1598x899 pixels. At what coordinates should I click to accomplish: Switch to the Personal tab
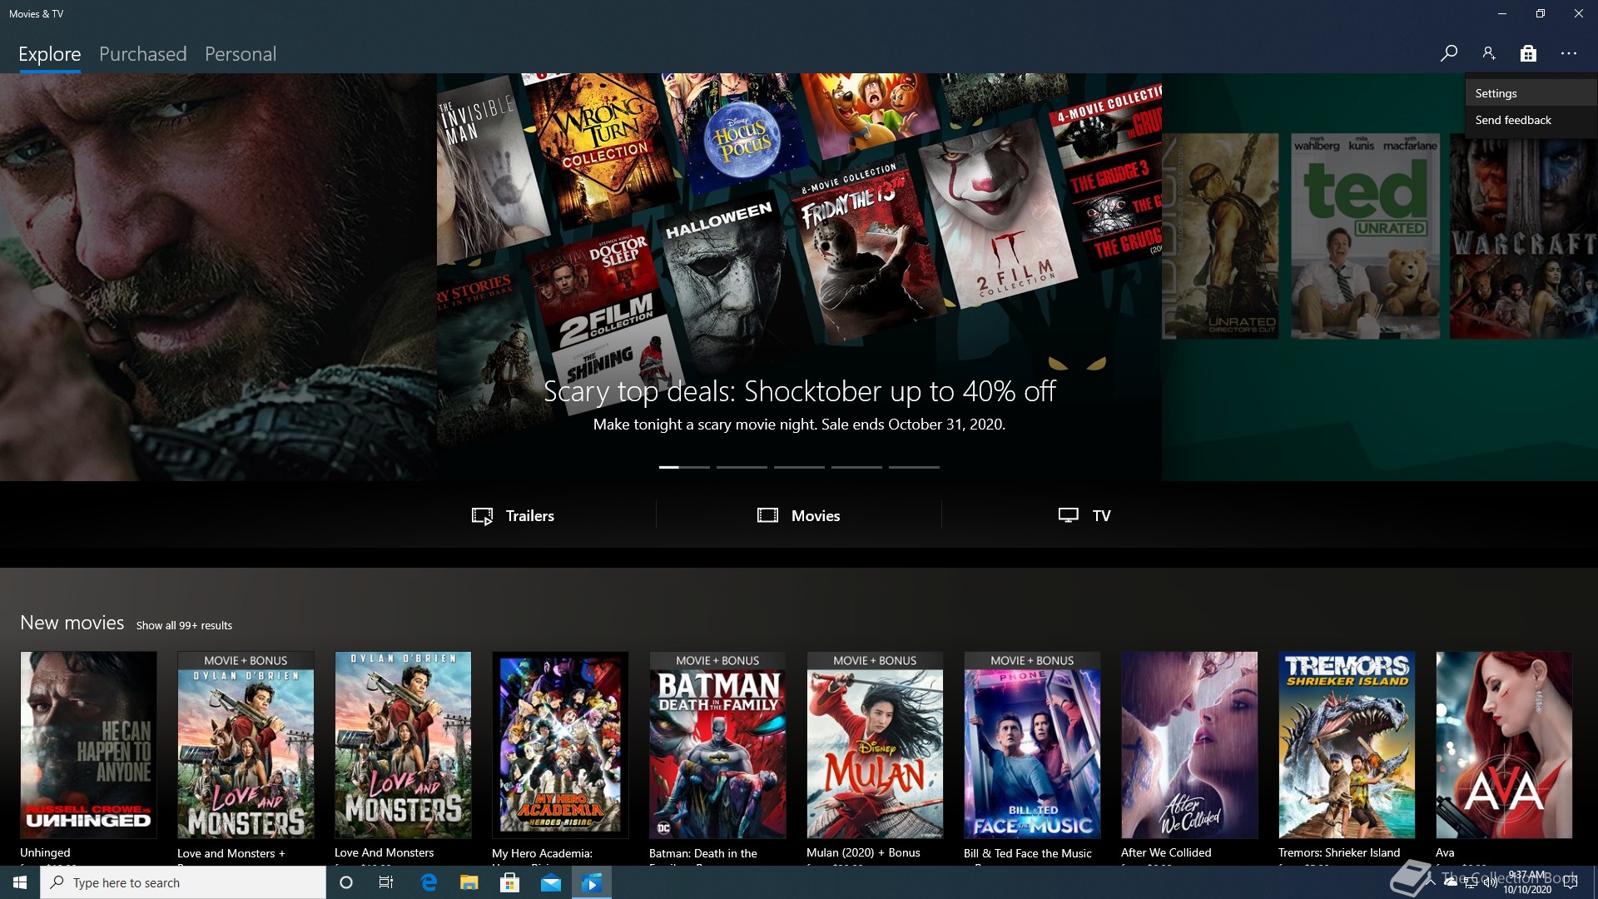coord(241,54)
